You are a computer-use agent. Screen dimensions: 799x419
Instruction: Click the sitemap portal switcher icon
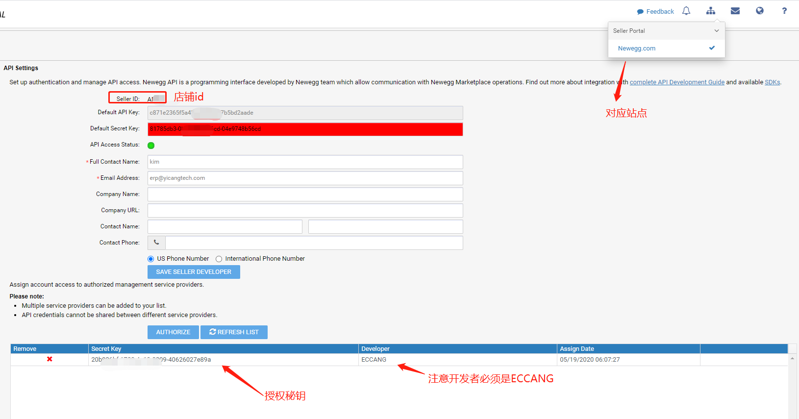(711, 11)
